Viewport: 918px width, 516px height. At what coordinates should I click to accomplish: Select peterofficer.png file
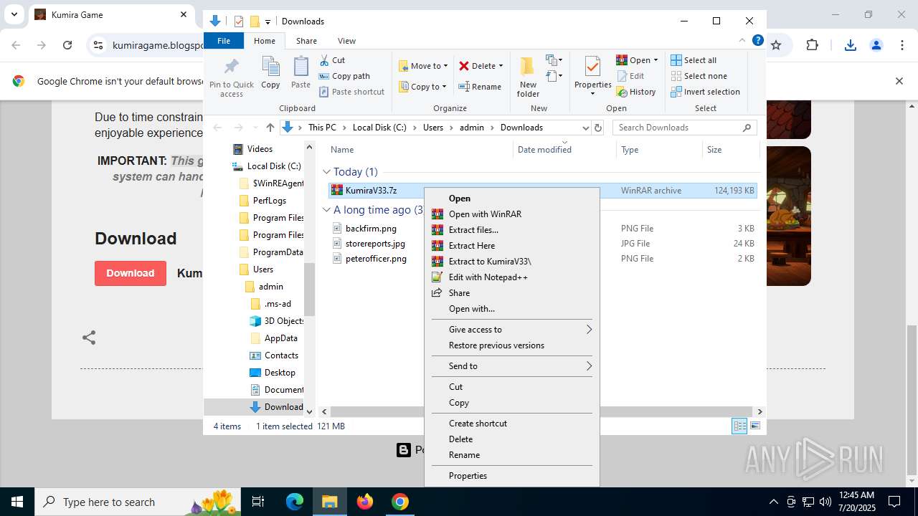click(369, 259)
